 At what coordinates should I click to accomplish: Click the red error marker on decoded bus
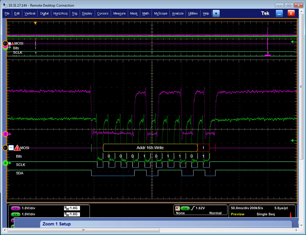pos(203,148)
